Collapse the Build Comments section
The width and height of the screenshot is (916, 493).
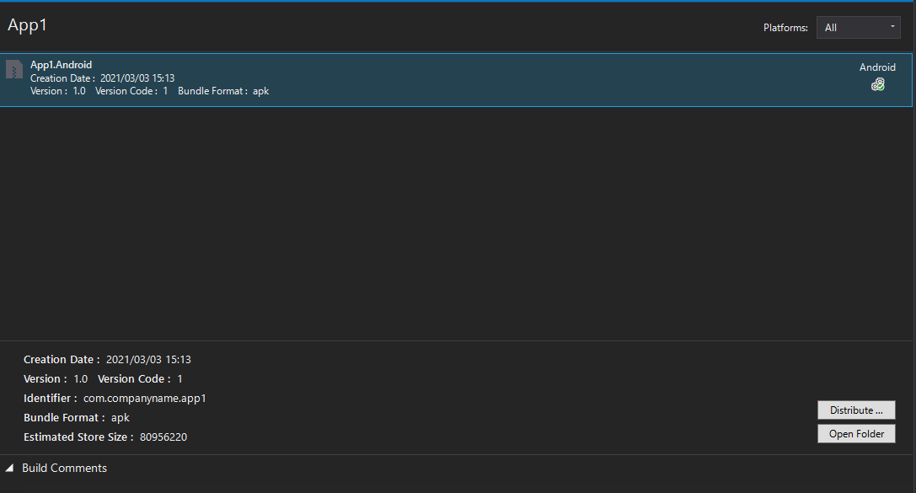[x=9, y=468]
